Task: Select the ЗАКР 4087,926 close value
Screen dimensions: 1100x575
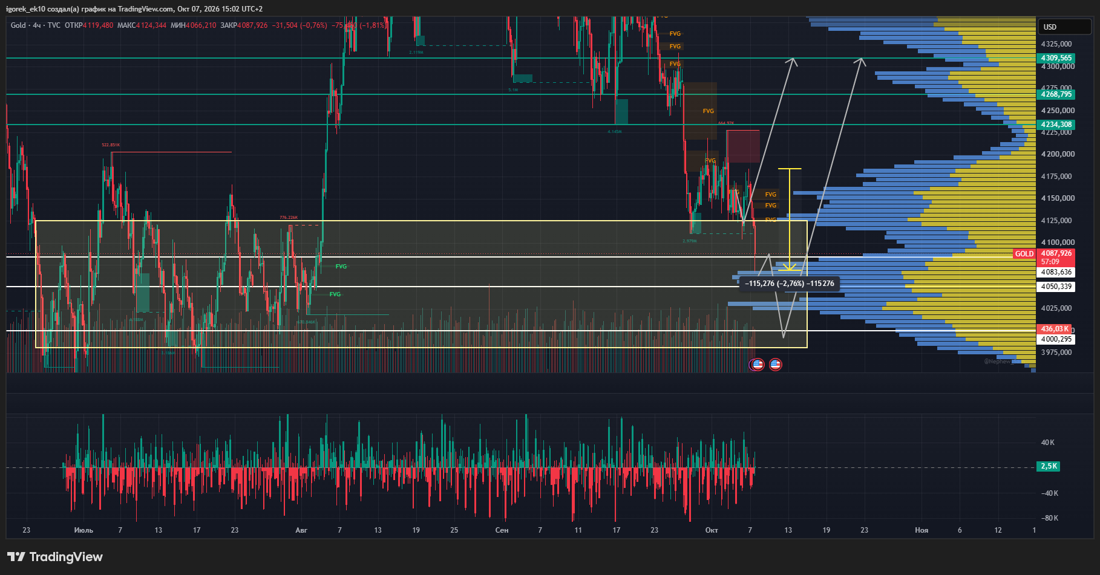Action: (244, 25)
